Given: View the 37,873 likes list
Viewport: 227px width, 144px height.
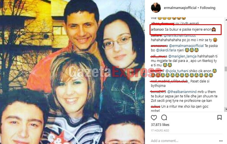Looking at the screenshot, I should pyautogui.click(x=160, y=125).
